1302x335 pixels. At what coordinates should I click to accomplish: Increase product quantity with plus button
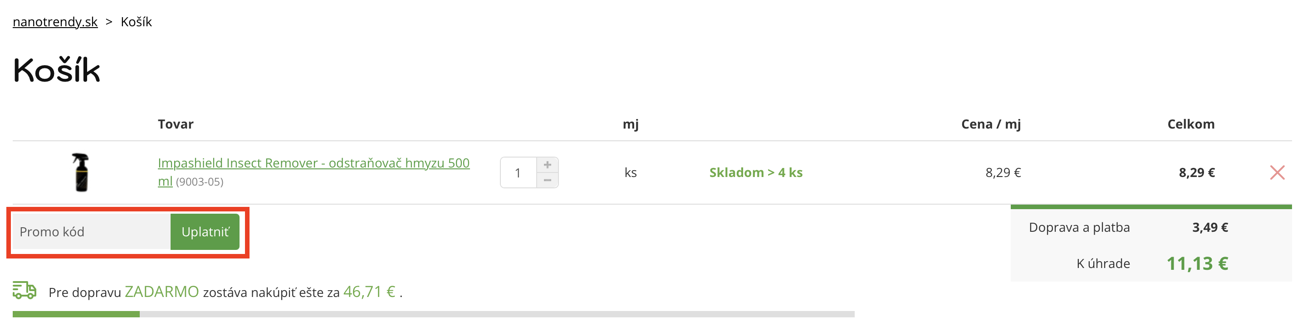pyautogui.click(x=548, y=165)
